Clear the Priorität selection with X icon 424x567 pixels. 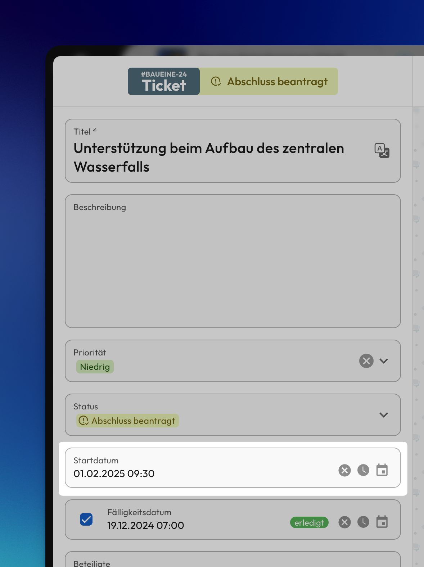[366, 361]
